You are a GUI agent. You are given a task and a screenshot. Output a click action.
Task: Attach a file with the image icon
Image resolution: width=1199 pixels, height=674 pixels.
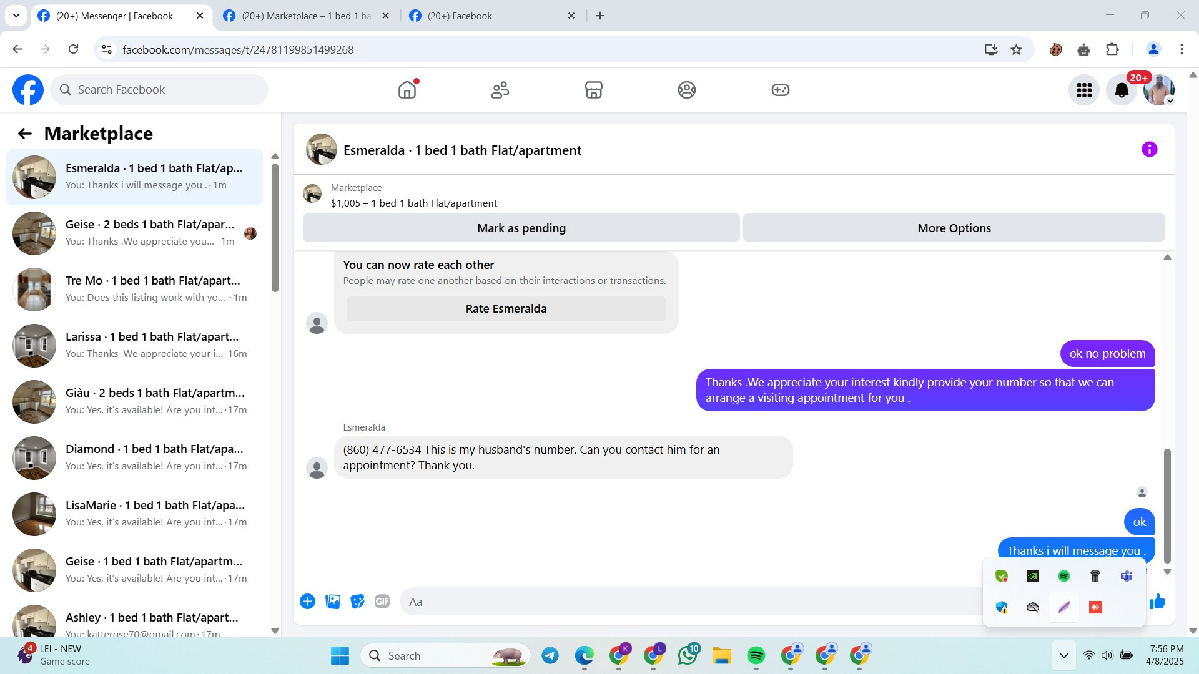[333, 602]
